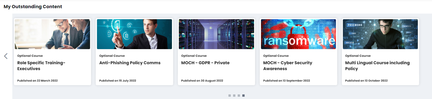
Task: Click 'Published on 13 October 2022' text
Action: click(366, 81)
